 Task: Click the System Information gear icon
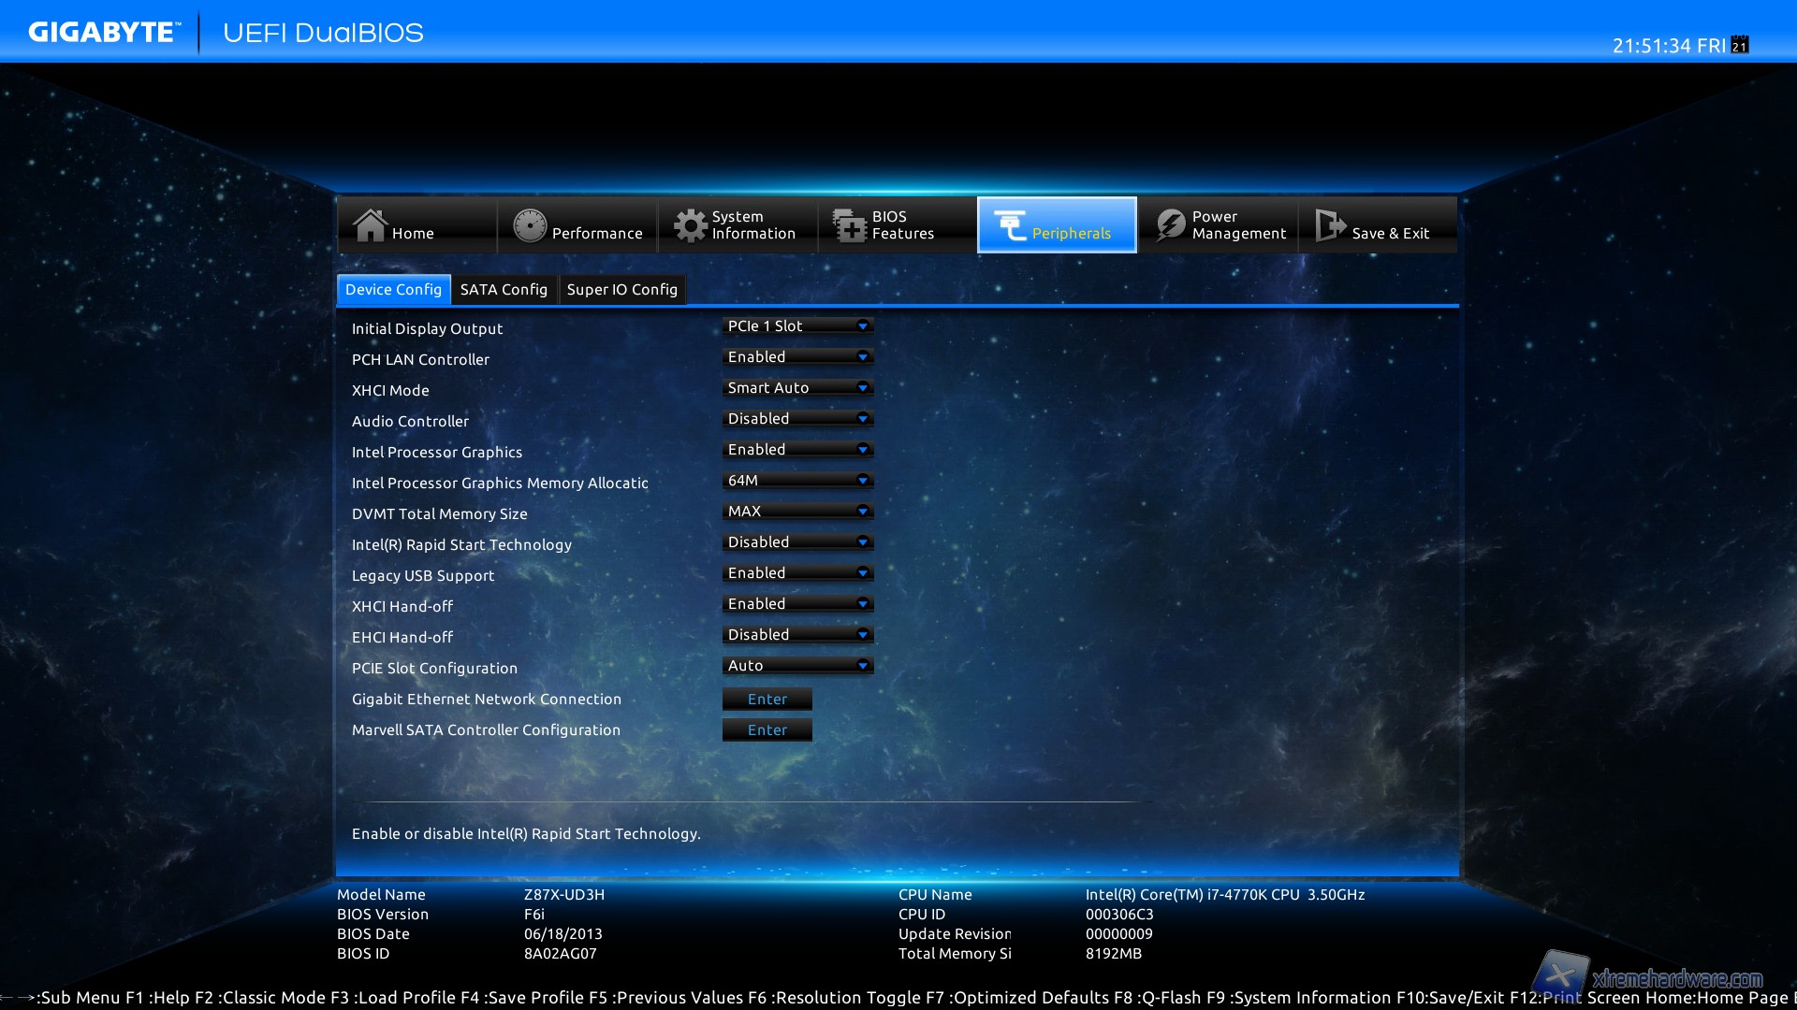(x=691, y=225)
